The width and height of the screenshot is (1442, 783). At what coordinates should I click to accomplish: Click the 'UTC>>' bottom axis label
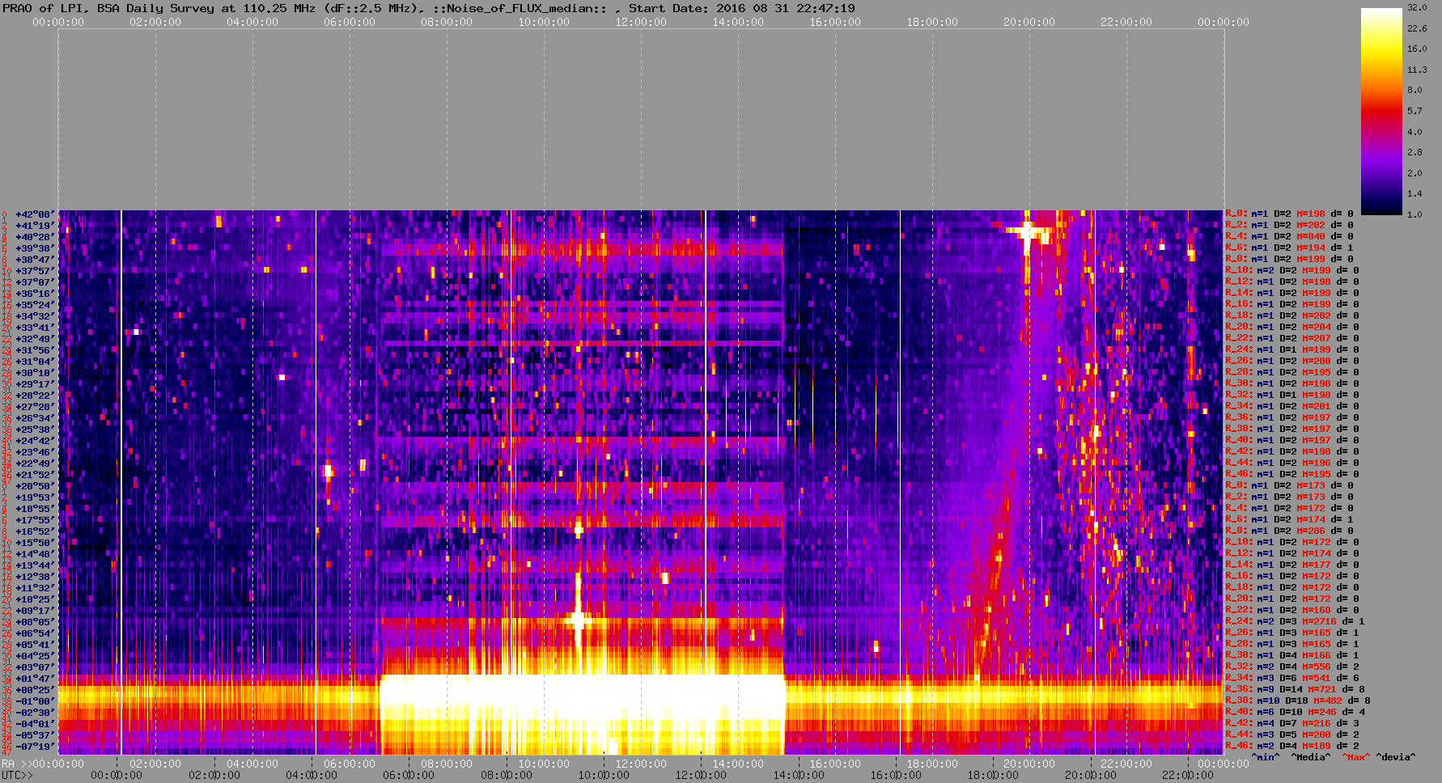coord(18,775)
